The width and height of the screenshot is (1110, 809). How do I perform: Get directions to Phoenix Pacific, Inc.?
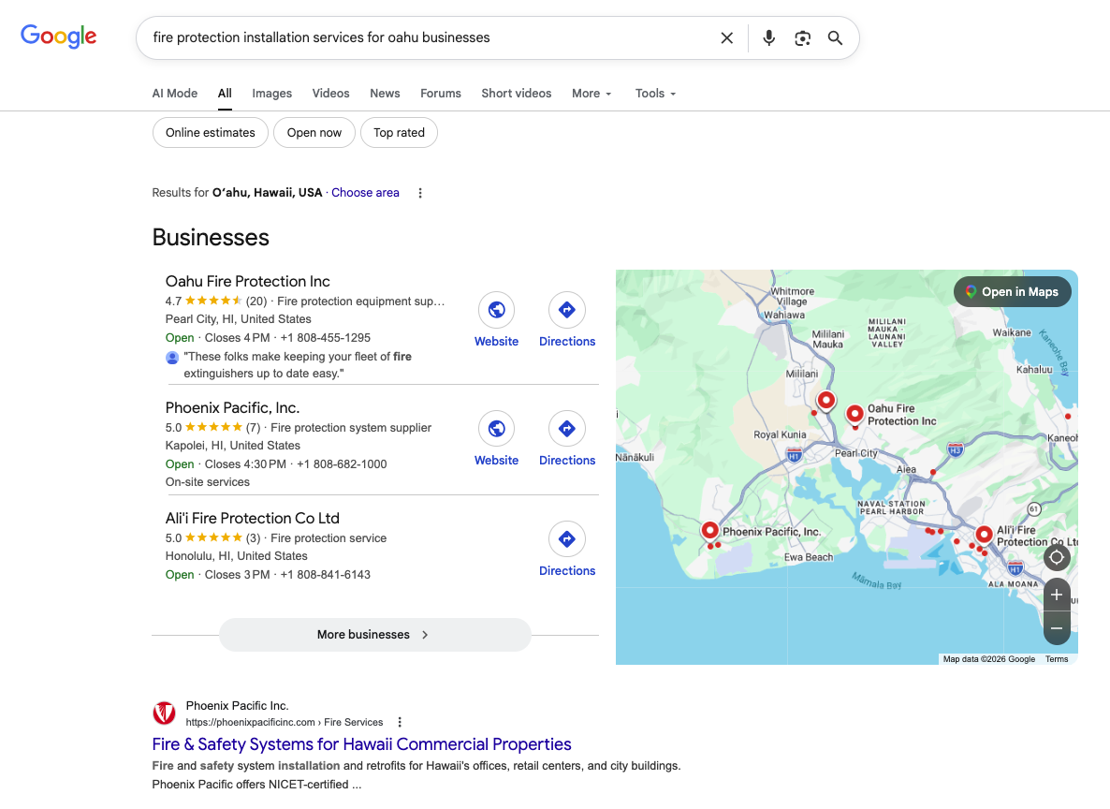567,429
